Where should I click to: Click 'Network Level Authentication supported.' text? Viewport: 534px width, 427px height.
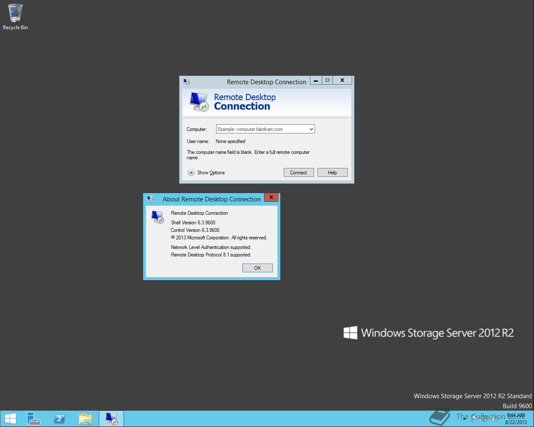[x=211, y=247]
